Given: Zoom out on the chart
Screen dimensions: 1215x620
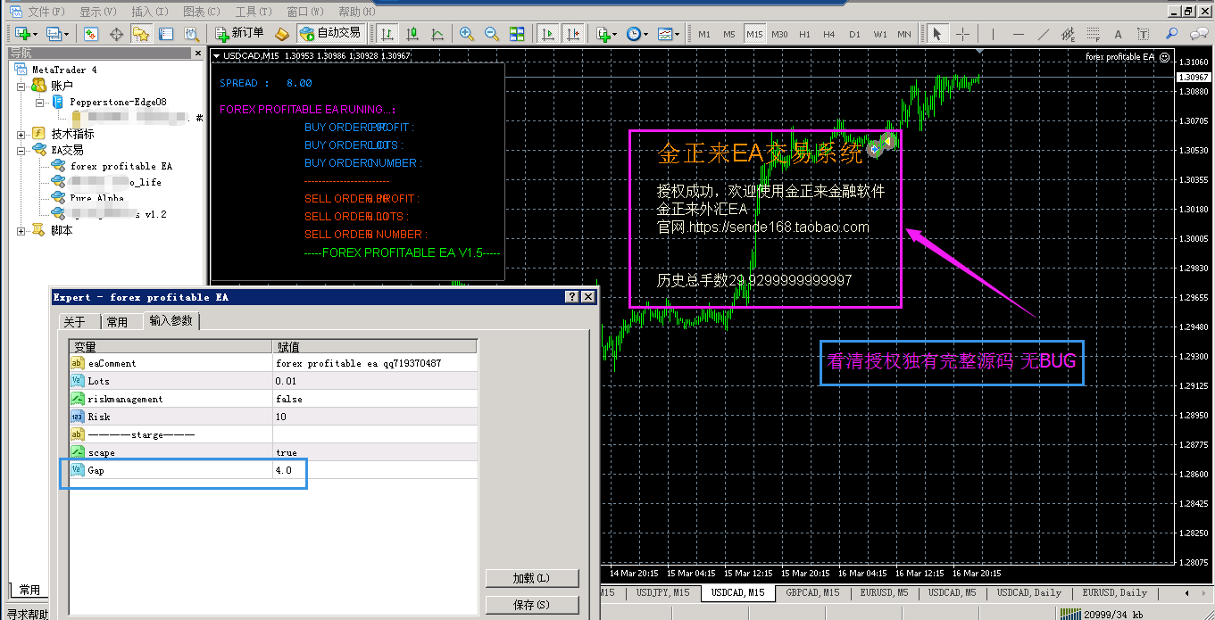Looking at the screenshot, I should click(491, 34).
